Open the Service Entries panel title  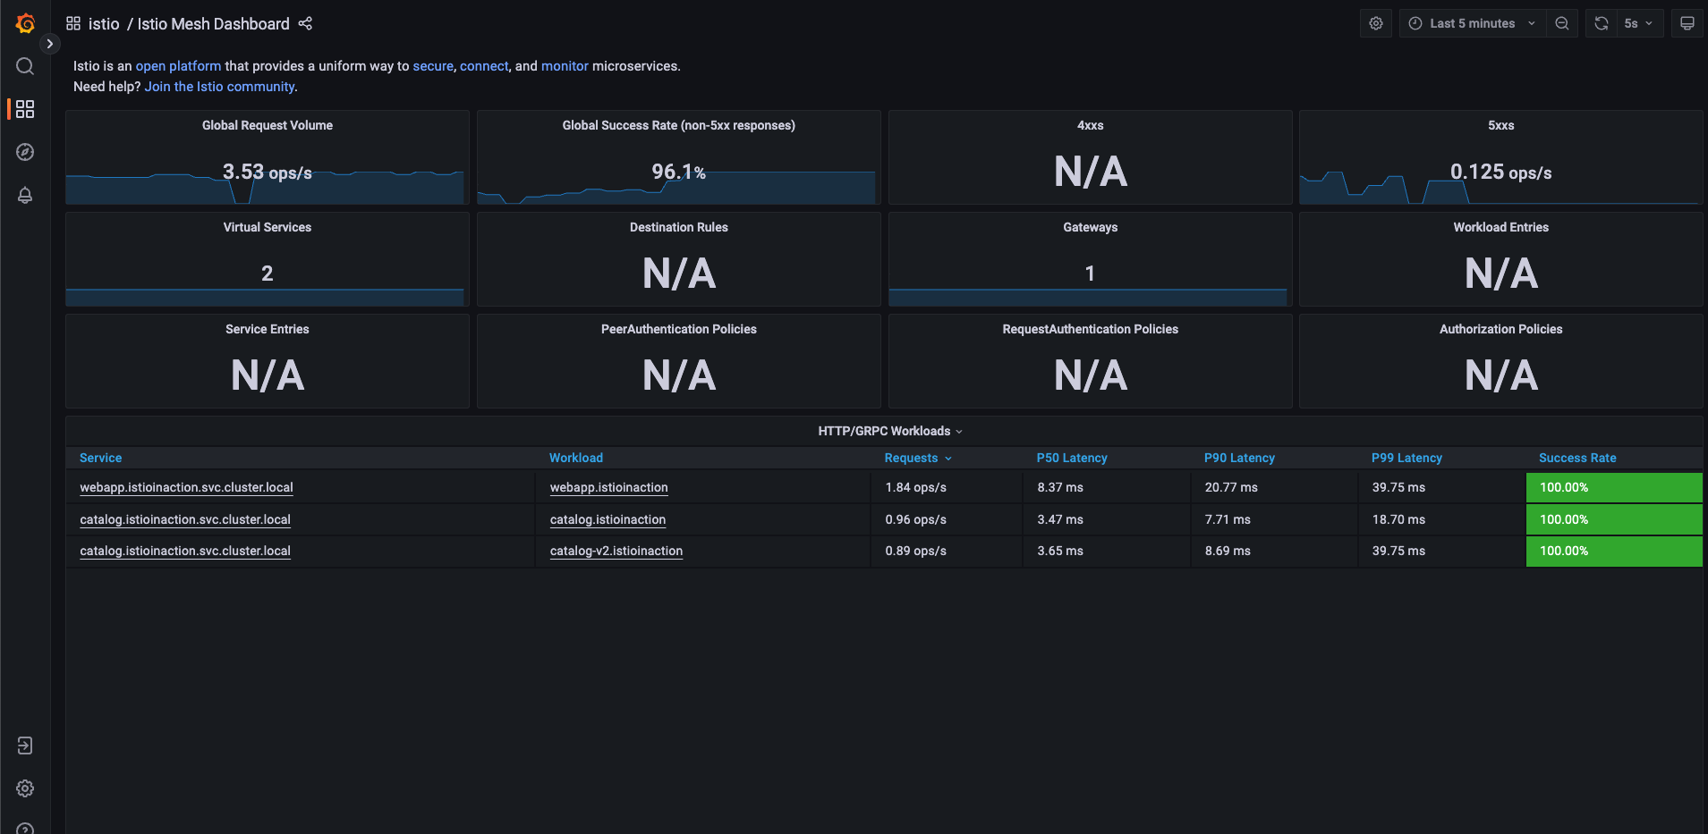(268, 329)
